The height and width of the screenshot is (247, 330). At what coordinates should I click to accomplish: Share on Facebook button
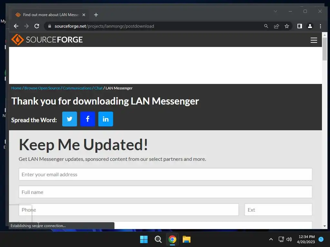pyautogui.click(x=88, y=119)
